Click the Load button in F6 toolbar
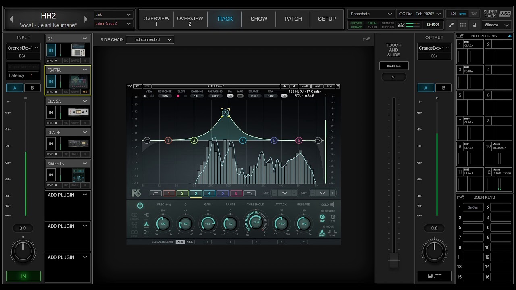Image resolution: width=516 pixels, height=290 pixels. click(x=317, y=86)
